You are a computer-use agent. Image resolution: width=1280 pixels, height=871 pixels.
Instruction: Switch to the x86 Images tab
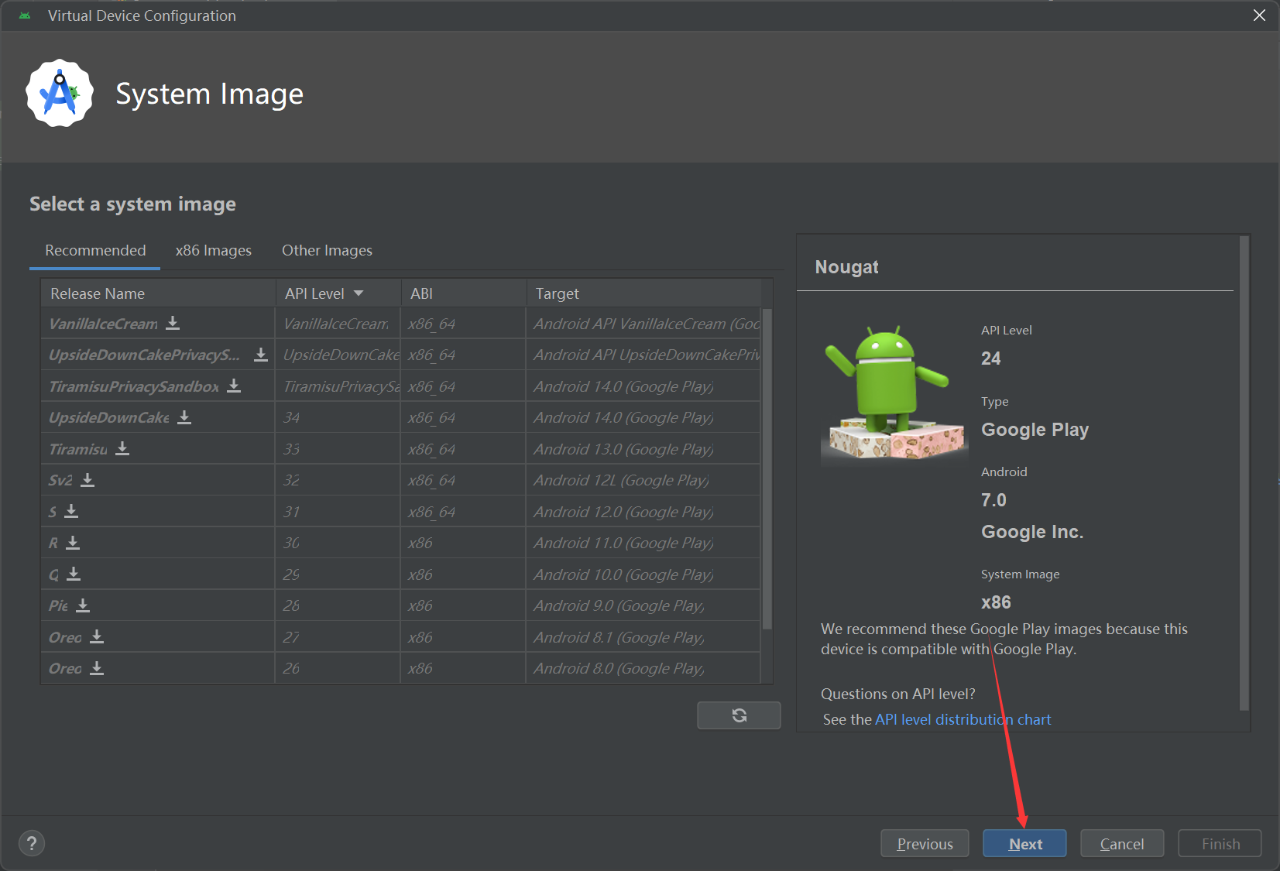click(x=214, y=250)
